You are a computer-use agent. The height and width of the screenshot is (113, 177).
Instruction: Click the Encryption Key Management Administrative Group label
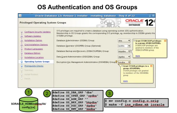86,62
